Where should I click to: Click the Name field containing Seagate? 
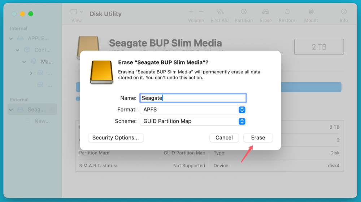[193, 98]
